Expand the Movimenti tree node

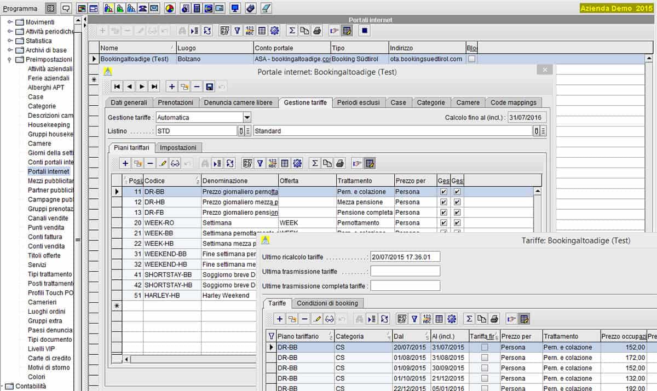click(x=10, y=22)
